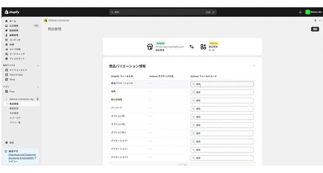This screenshot has width=323, height=173.
Task: Open マーケティング in the sidebar
Action: coord(17,54)
